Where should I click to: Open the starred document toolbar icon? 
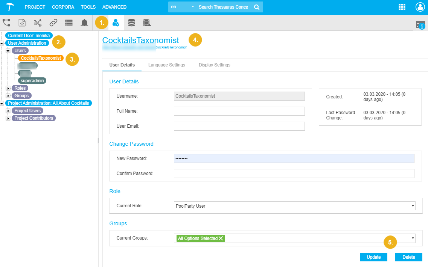pyautogui.click(x=22, y=23)
